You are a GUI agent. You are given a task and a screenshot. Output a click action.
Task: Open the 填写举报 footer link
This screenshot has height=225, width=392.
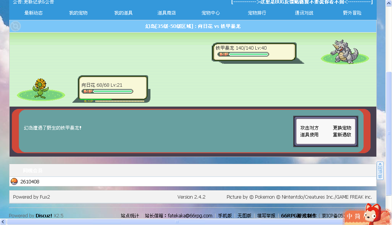click(x=266, y=215)
